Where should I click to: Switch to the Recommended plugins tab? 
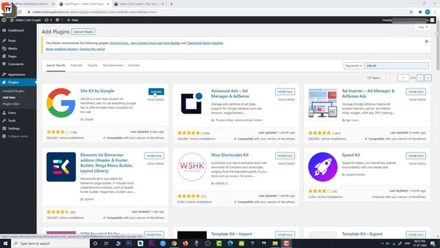point(113,65)
